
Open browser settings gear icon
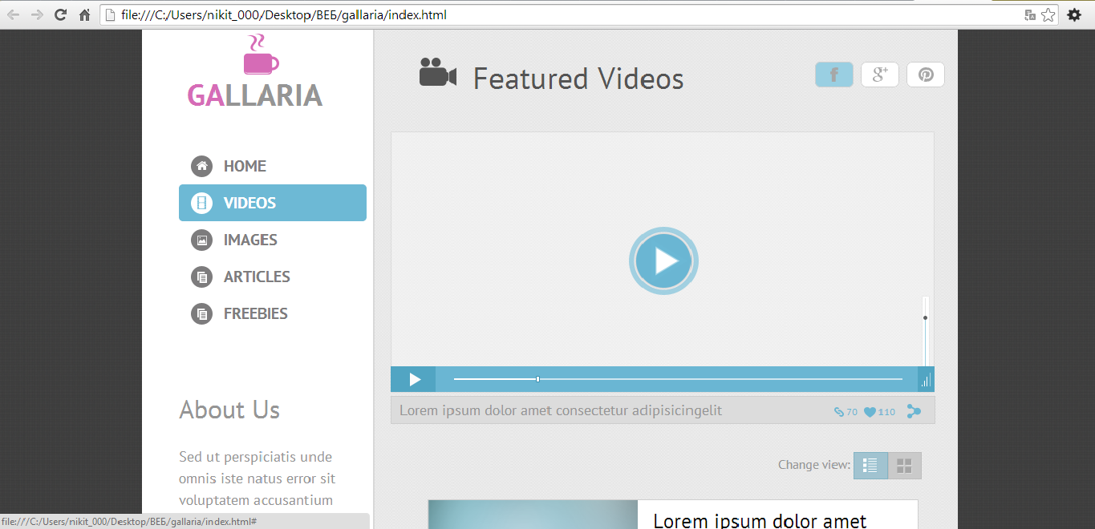[x=1074, y=14]
